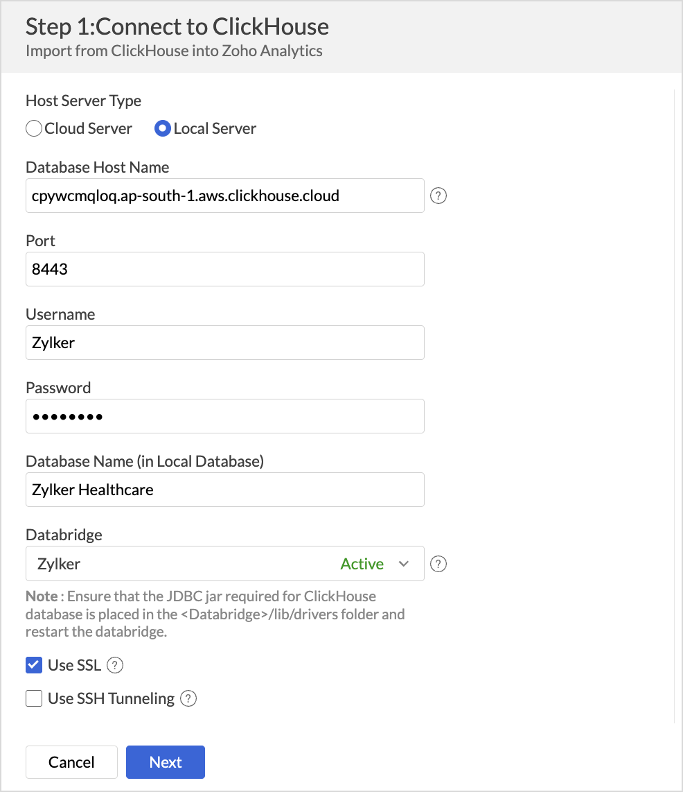The image size is (683, 792).
Task: Enable the Use SSH Tunneling checkbox
Action: click(x=34, y=698)
